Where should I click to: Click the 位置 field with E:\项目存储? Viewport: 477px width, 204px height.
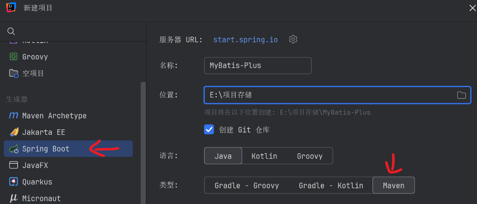[337, 95]
